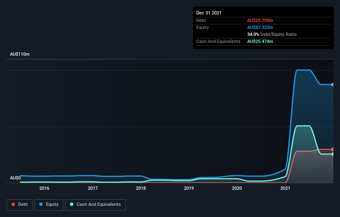Viewport: 340px width, 217px height.
Task: Click the 2018 x-axis label
Action: point(141,188)
